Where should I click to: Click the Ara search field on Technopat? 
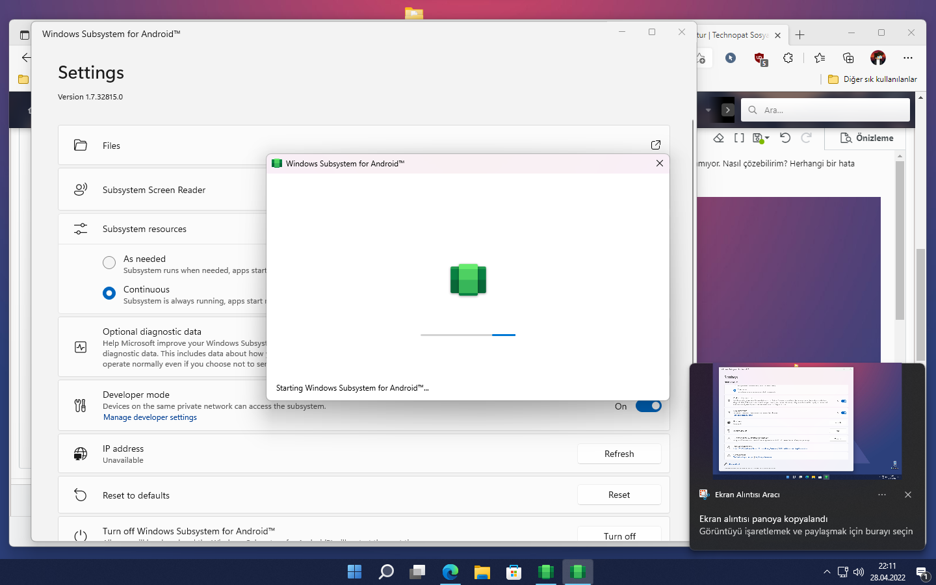(x=825, y=110)
